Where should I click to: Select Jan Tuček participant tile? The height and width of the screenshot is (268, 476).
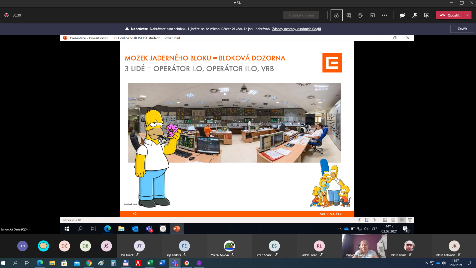tap(139, 246)
